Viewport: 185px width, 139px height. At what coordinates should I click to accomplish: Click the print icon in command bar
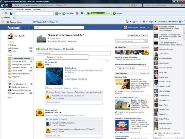pos(144,22)
